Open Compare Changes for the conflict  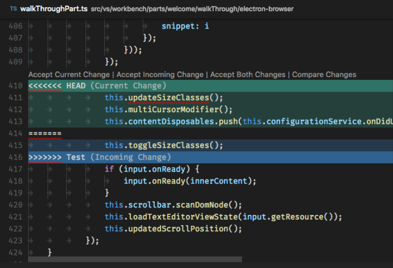(x=324, y=74)
